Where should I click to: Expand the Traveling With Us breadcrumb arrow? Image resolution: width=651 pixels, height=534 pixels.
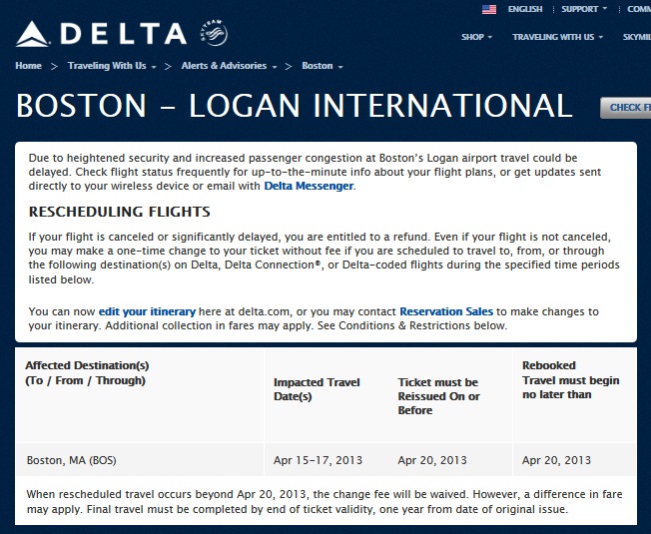pos(155,67)
